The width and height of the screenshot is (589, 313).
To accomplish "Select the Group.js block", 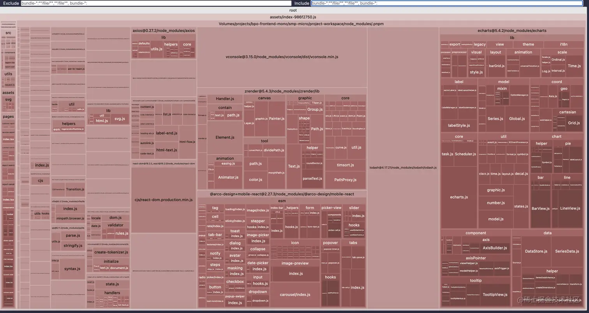I will click(315, 110).
